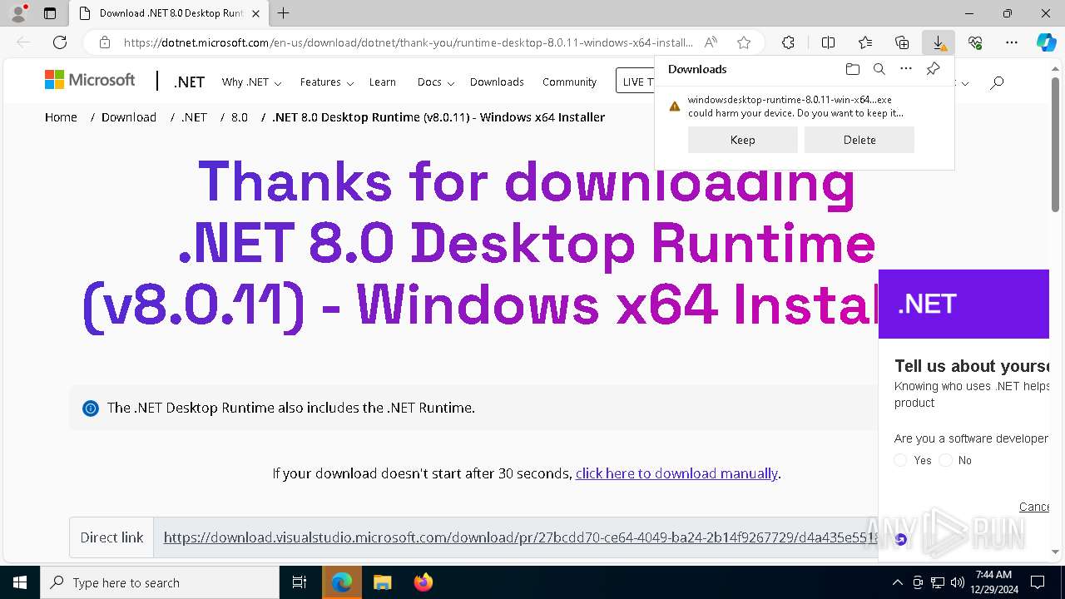Open Microsoft Edge taskbar icon
This screenshot has height=599, width=1065.
[x=341, y=582]
